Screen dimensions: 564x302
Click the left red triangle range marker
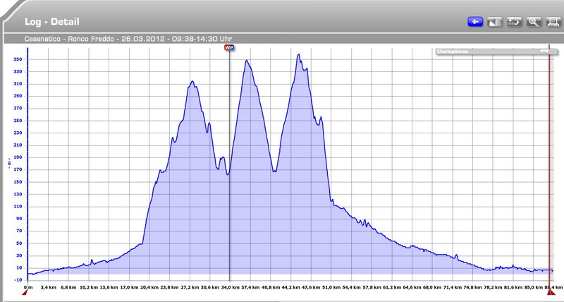coord(25,292)
